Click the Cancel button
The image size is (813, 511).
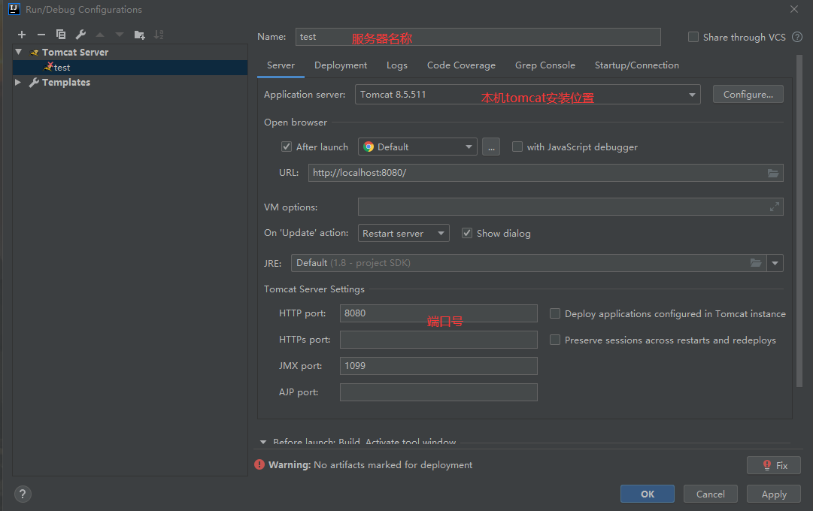710,494
